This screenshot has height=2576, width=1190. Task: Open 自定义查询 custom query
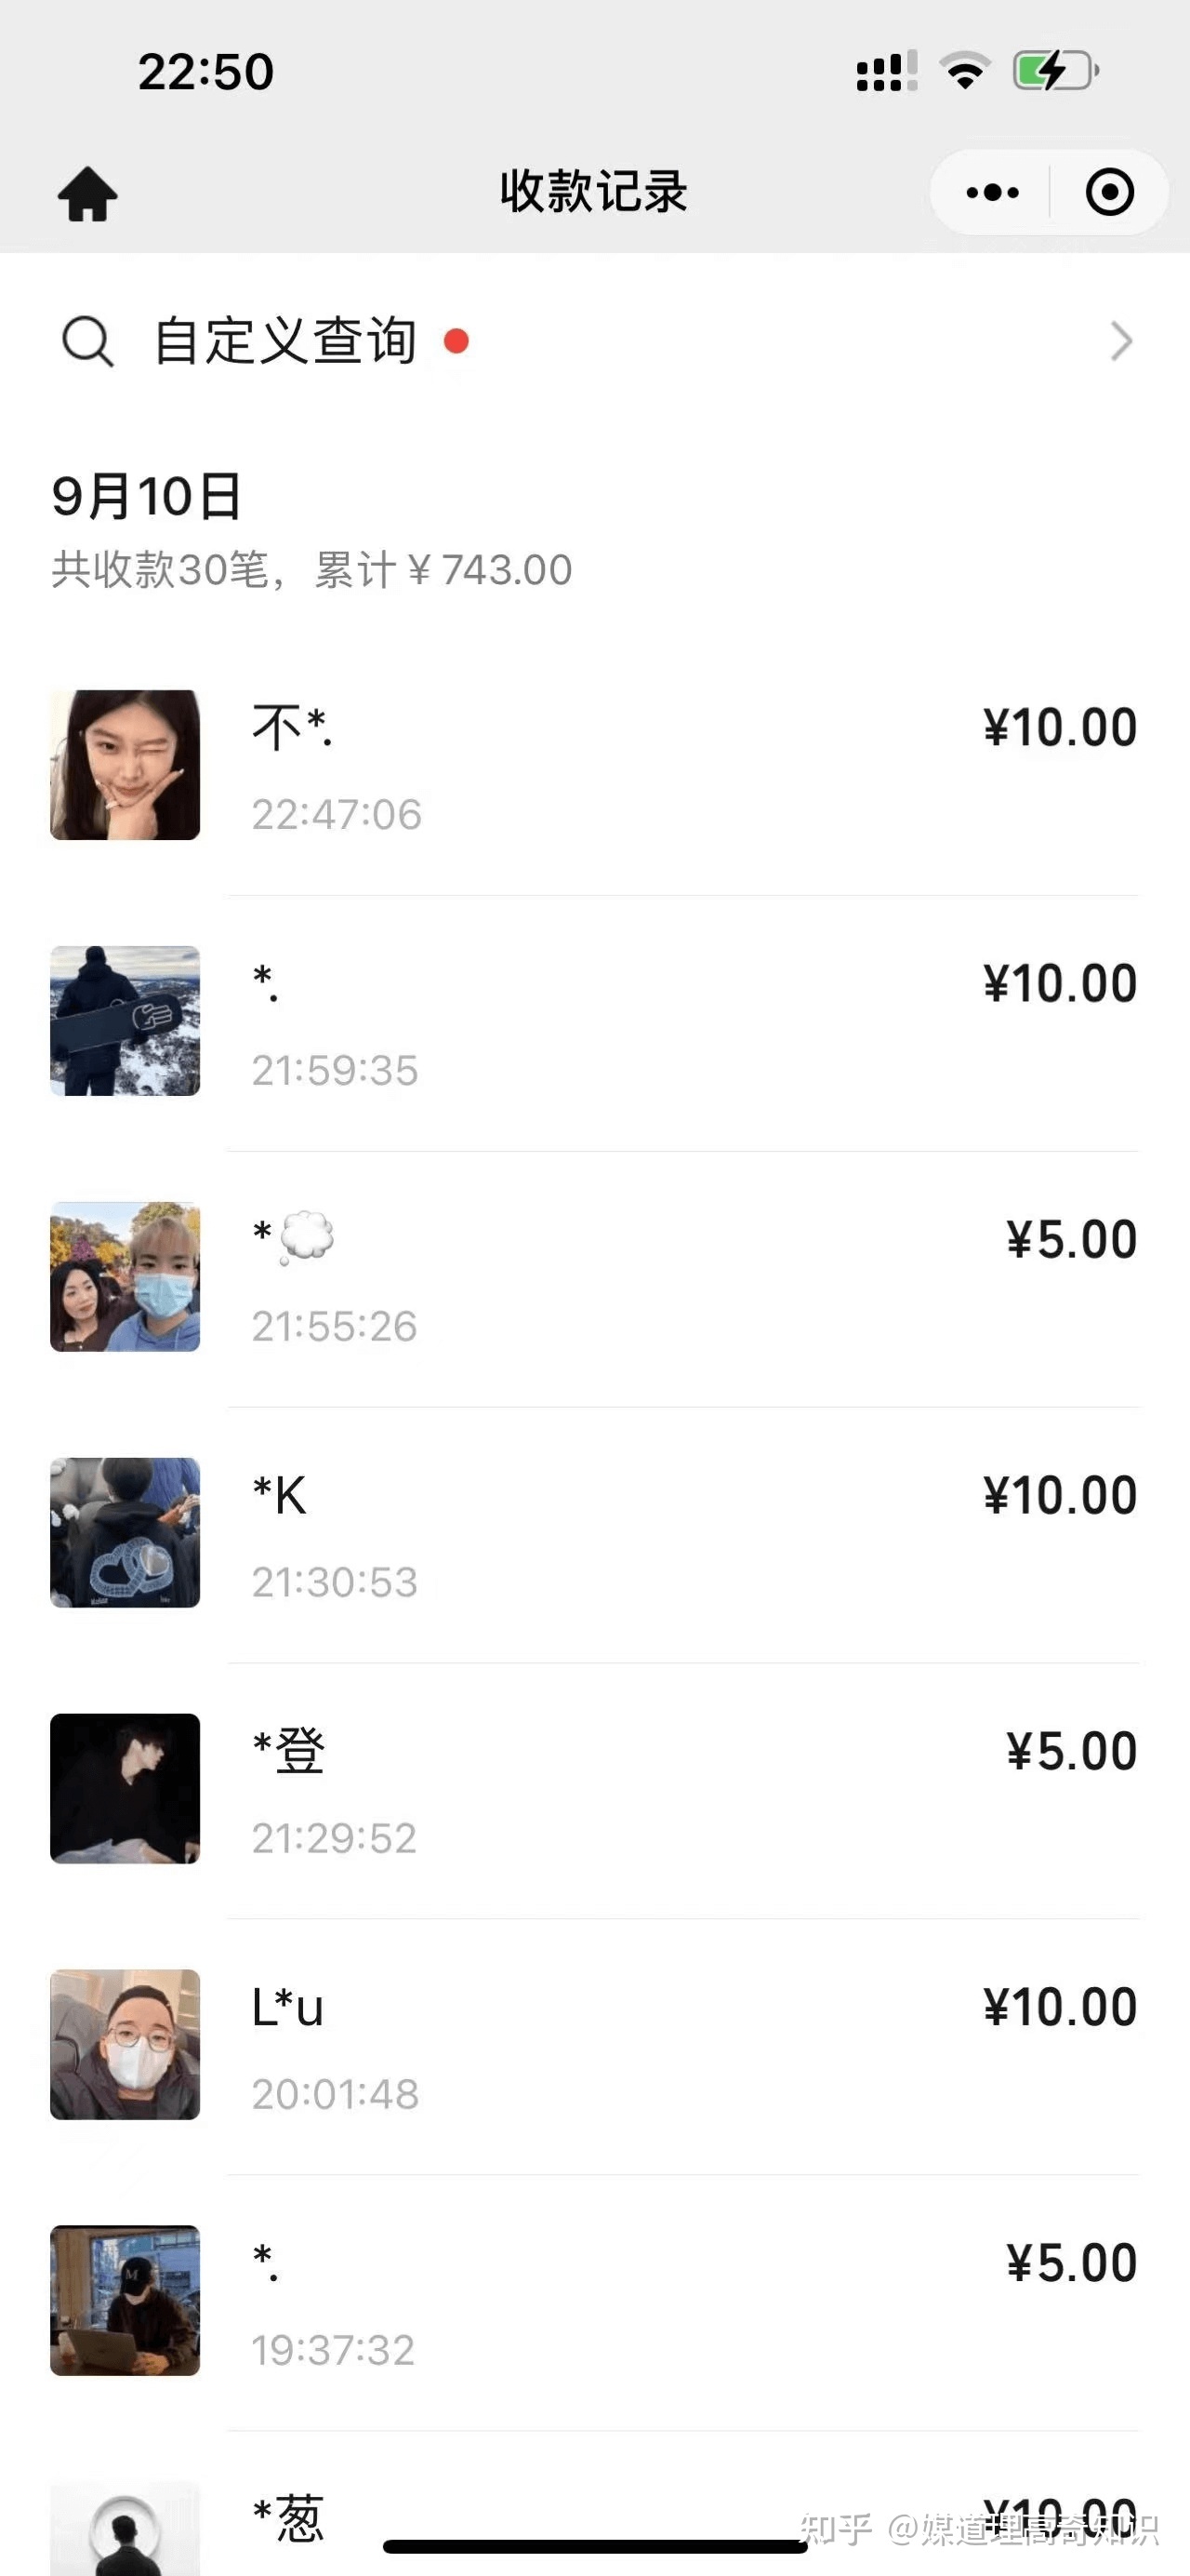click(x=285, y=342)
